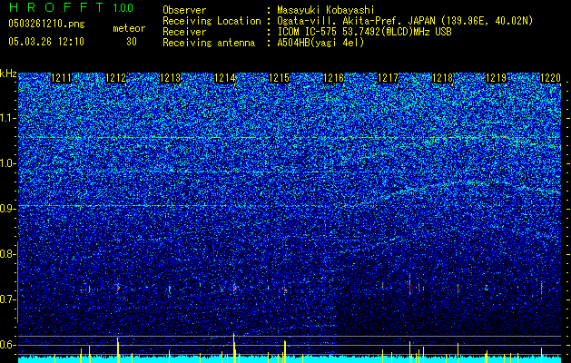Click the tall red meteor echo after 1217

pyautogui.click(x=409, y=284)
